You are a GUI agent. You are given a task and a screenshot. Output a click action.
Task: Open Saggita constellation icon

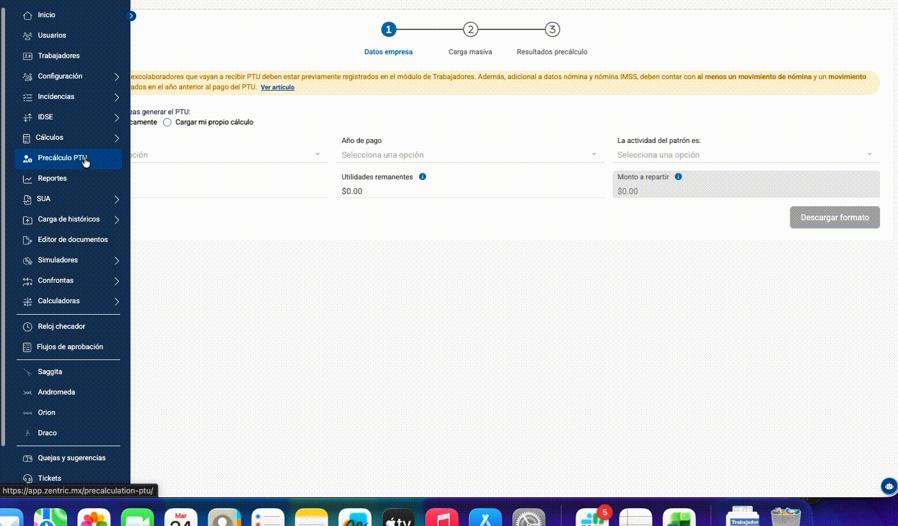tap(27, 372)
